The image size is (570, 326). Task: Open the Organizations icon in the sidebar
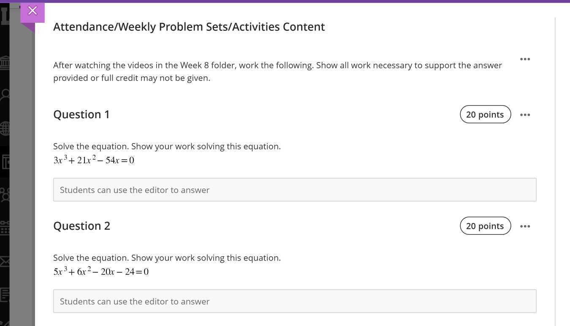[5, 195]
